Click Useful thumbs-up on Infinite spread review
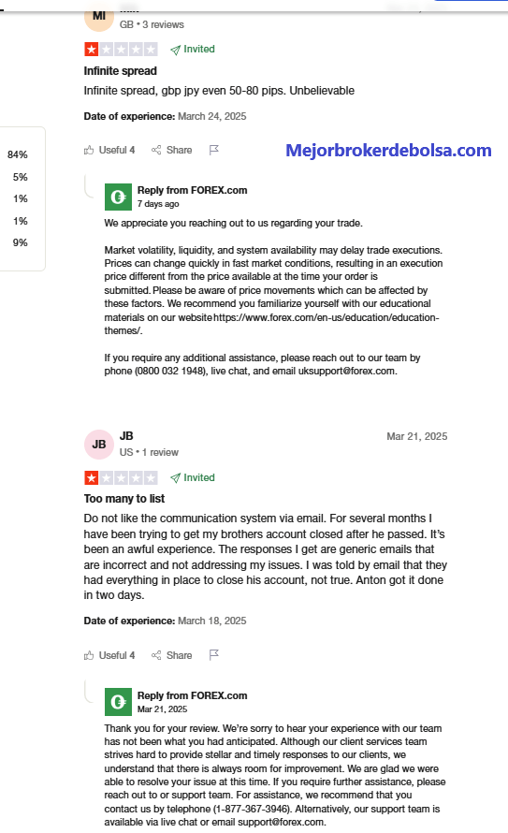The height and width of the screenshot is (833, 508). (x=109, y=151)
